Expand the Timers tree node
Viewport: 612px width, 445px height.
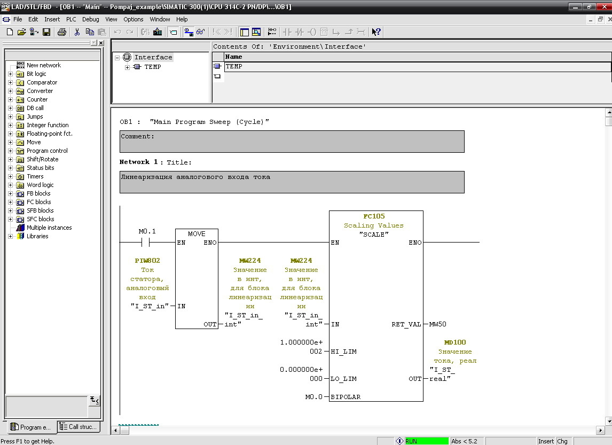pos(10,176)
